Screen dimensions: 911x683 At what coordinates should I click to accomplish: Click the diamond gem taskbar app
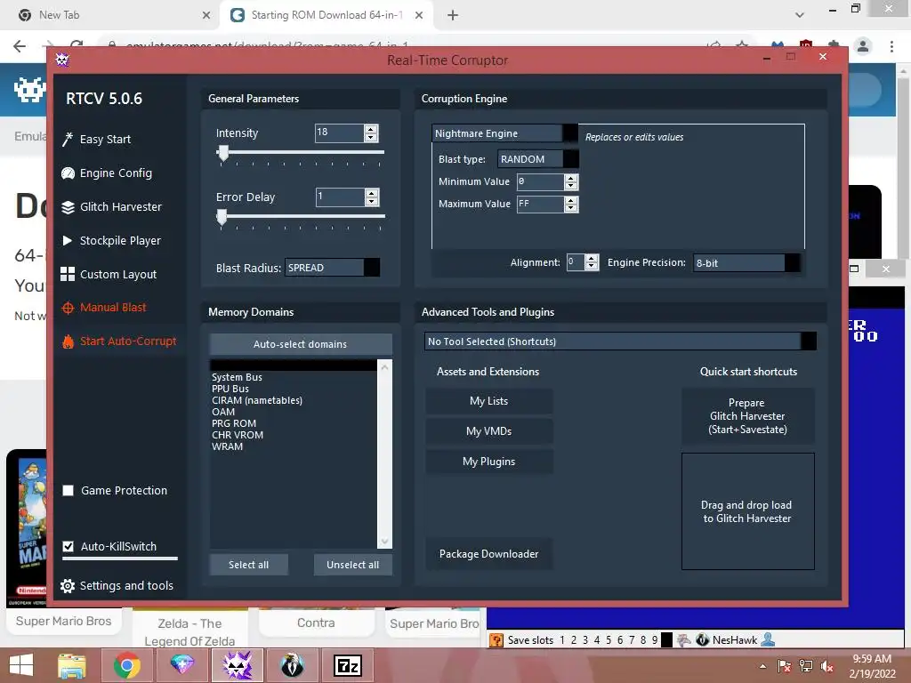tap(181, 665)
